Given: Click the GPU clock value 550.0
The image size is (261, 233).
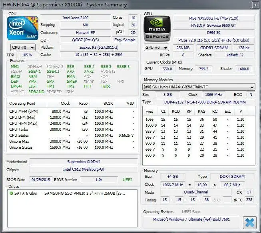Looking at the screenshot, I should pos(167,69).
